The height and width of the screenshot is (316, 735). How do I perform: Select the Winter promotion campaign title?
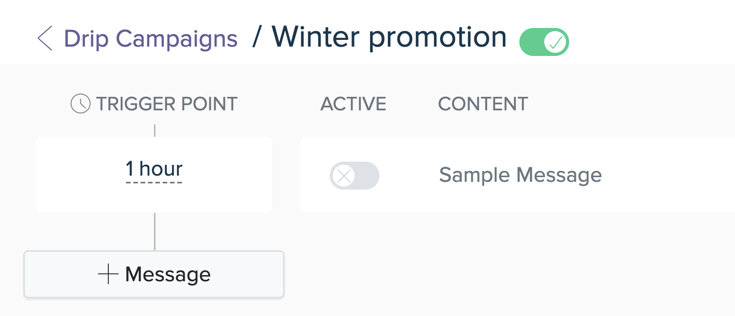point(389,37)
